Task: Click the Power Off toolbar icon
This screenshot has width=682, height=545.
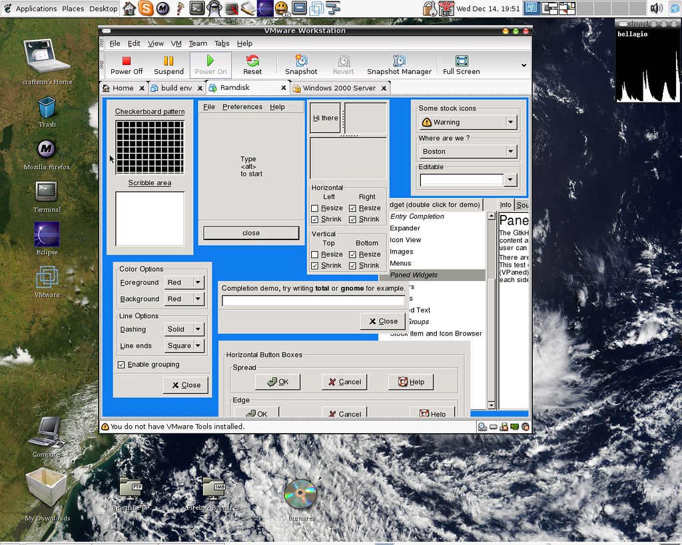Action: coord(127,61)
